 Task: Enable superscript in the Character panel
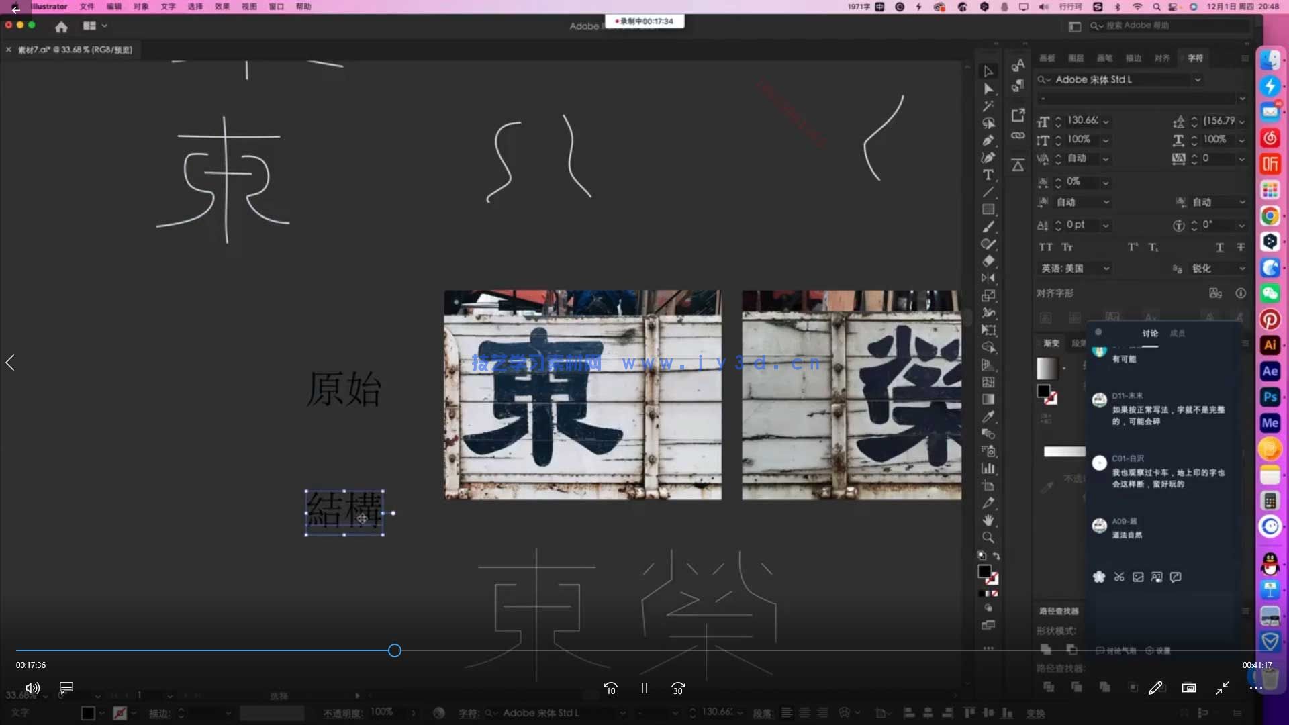click(1132, 247)
